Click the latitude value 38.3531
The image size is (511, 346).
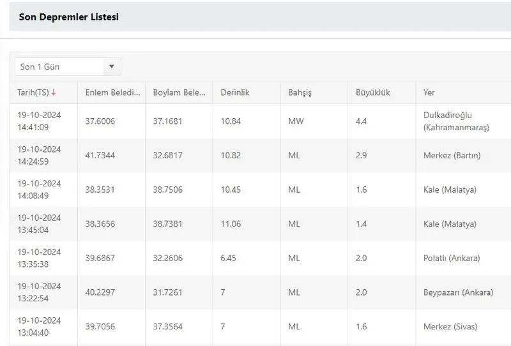pyautogui.click(x=100, y=190)
